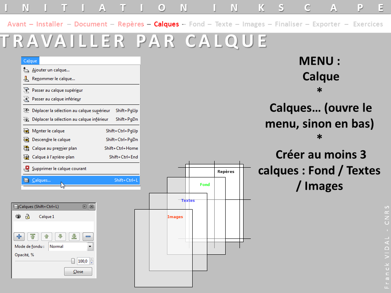The image size is (391, 293).
Task: Select Passer au calque inférieur
Action: pyautogui.click(x=81, y=99)
